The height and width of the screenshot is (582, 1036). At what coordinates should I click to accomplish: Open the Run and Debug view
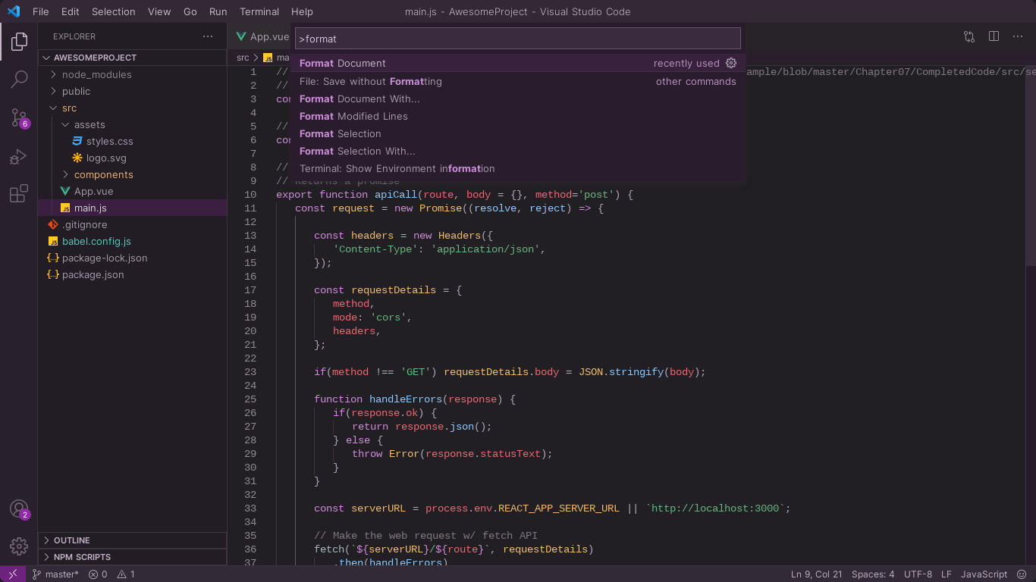pos(19,156)
